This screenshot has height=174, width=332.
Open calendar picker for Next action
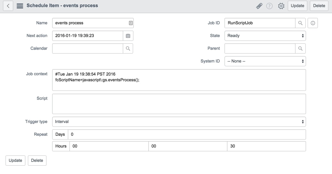pos(128,36)
